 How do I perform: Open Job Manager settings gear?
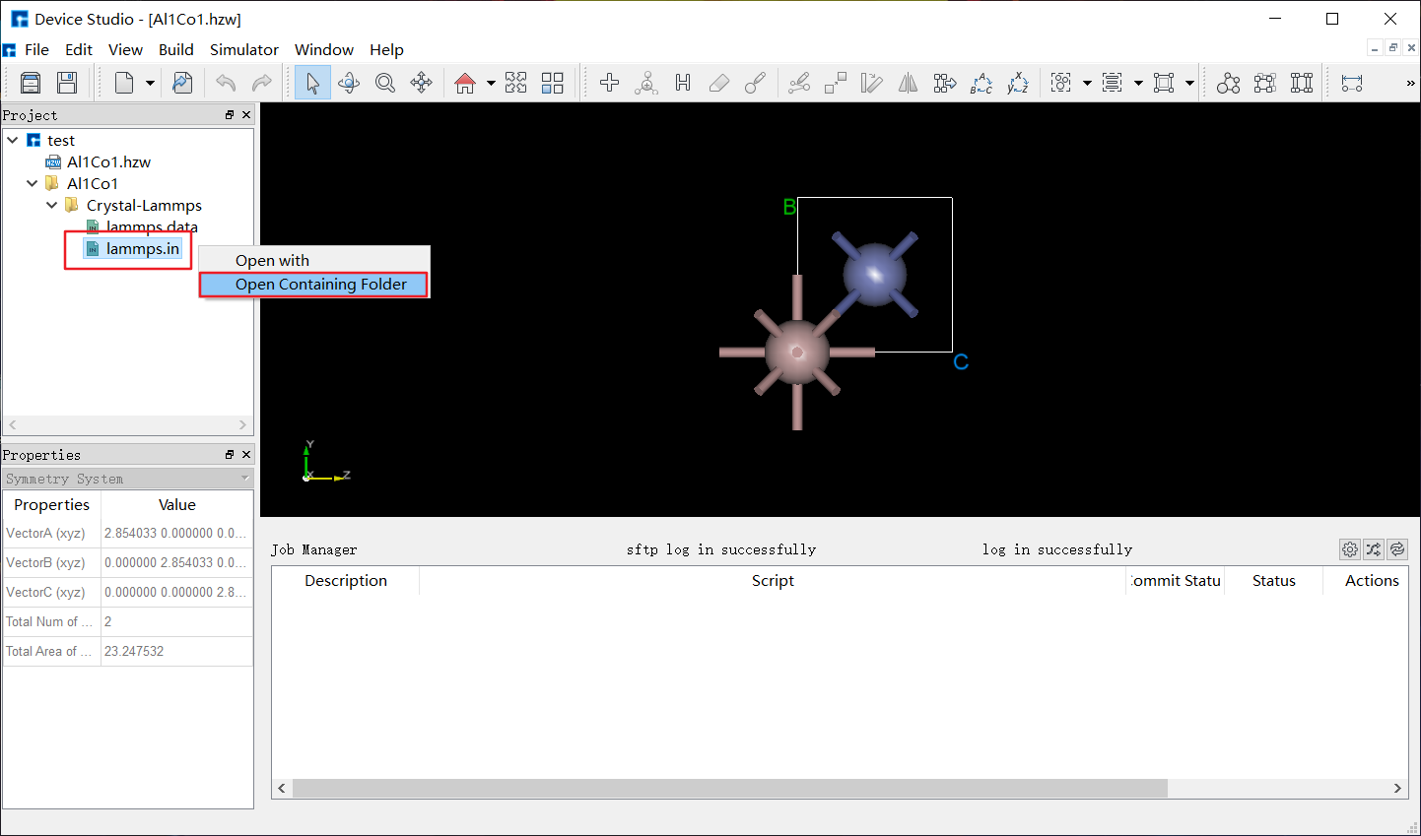pyautogui.click(x=1349, y=549)
